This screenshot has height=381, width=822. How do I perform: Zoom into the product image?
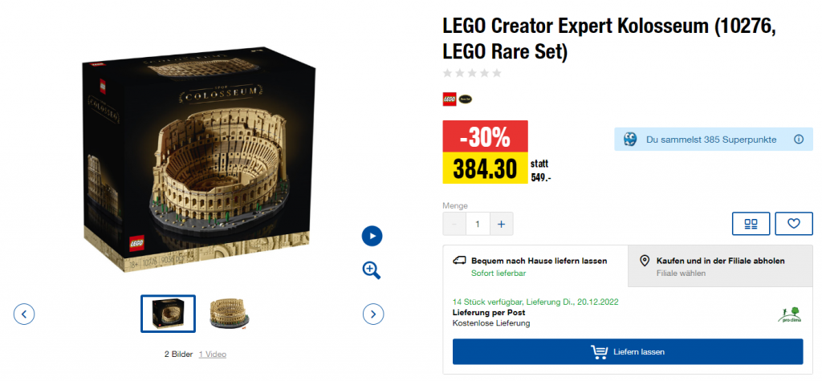372,270
